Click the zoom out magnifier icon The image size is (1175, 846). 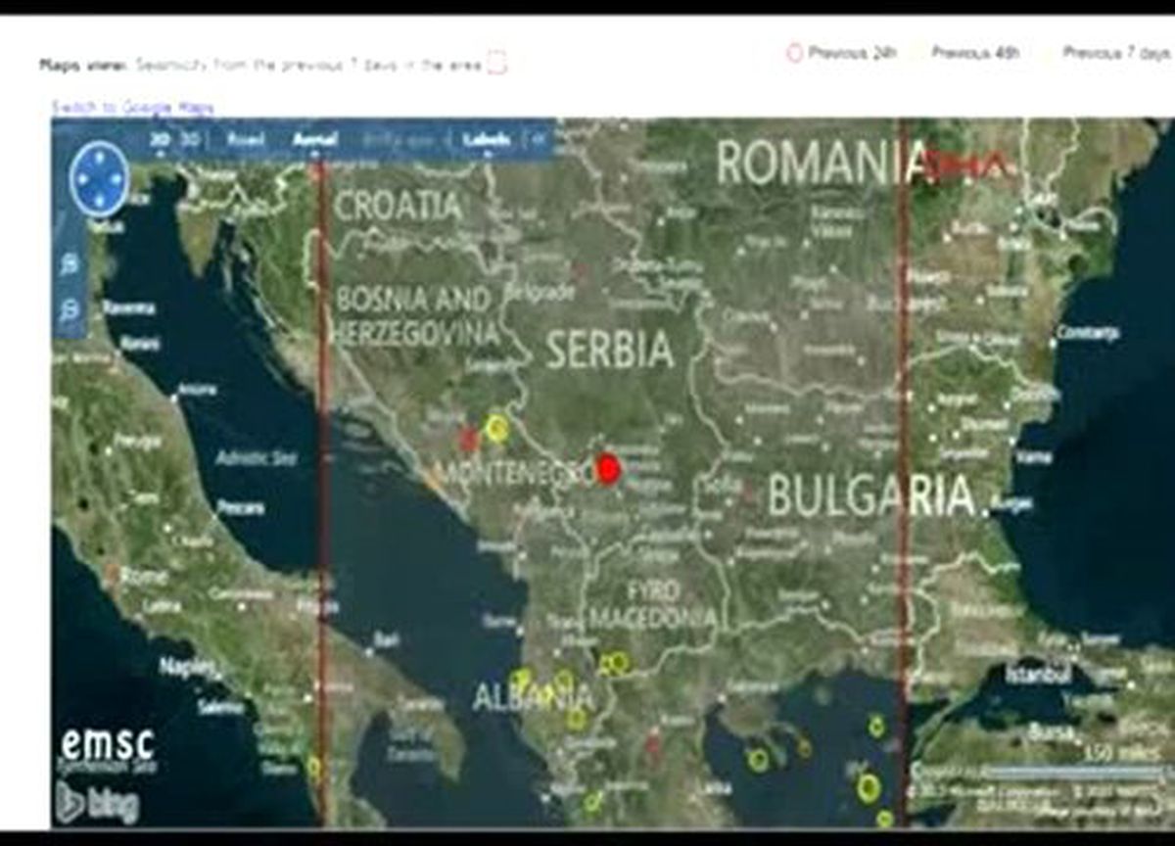click(70, 310)
